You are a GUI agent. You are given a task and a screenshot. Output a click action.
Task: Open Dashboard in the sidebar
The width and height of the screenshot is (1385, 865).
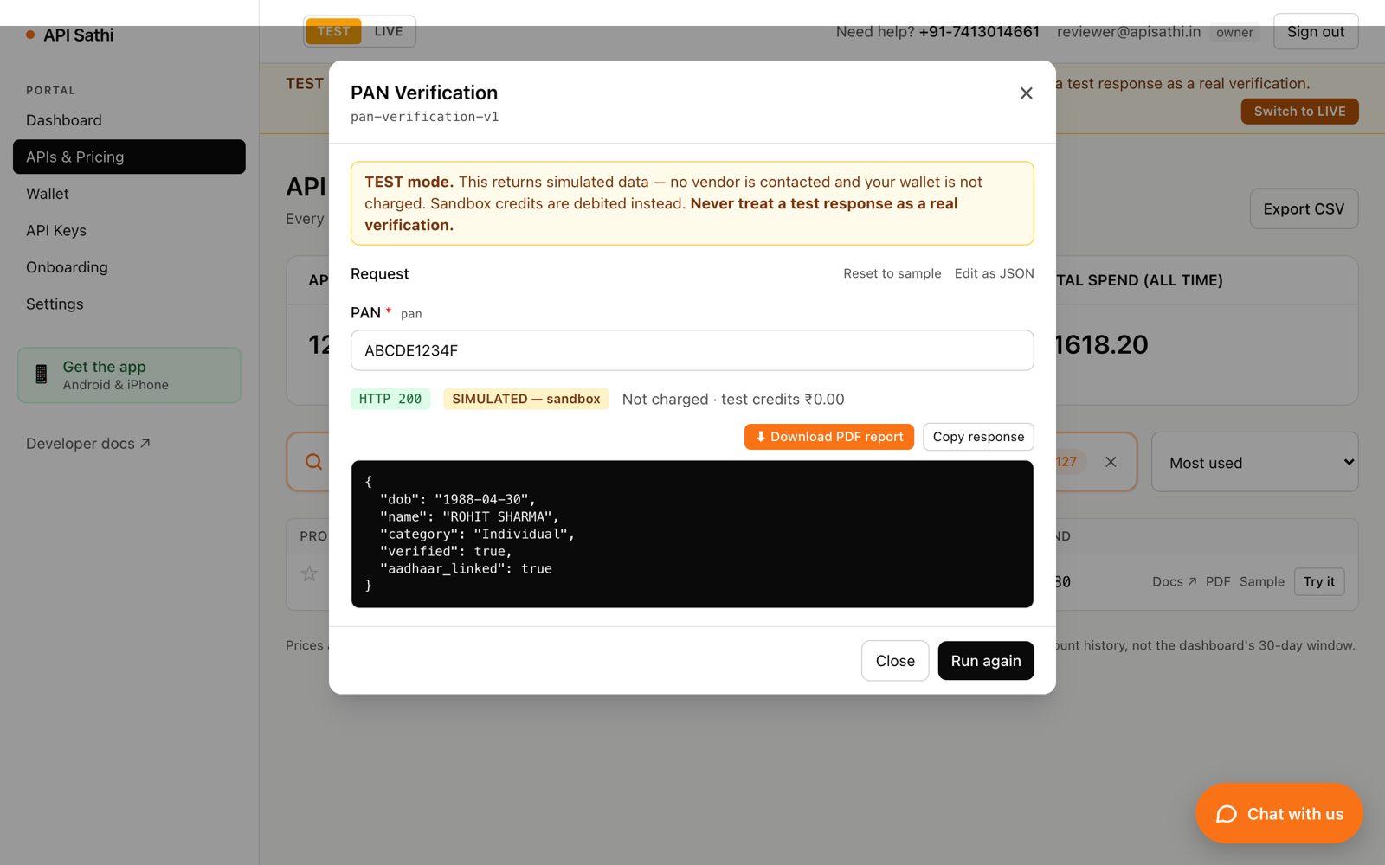tap(129, 120)
